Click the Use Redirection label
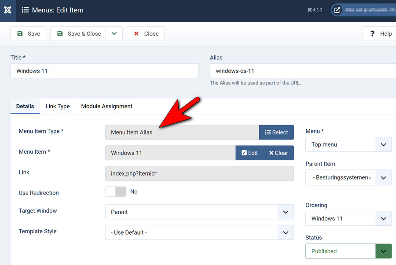This screenshot has width=396, height=265. [39, 193]
